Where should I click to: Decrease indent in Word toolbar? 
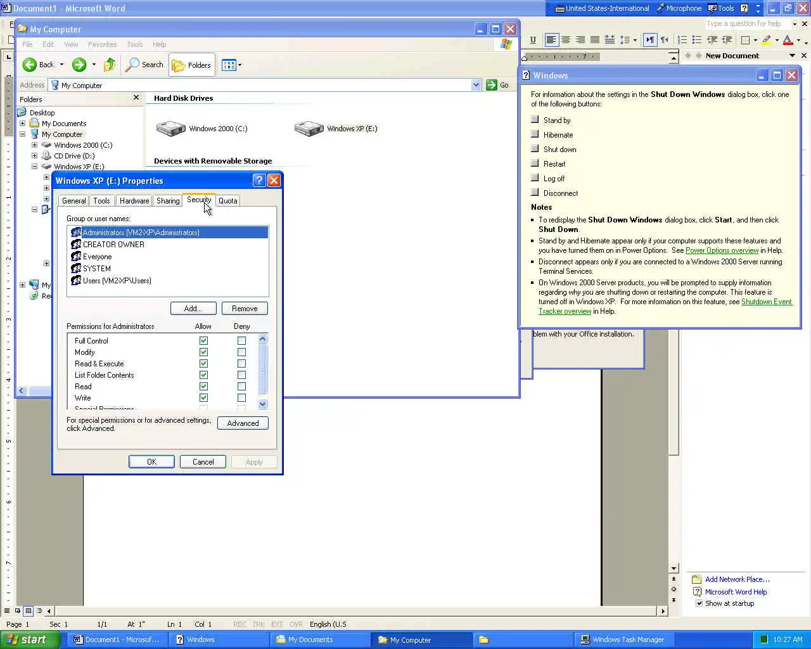pos(712,40)
